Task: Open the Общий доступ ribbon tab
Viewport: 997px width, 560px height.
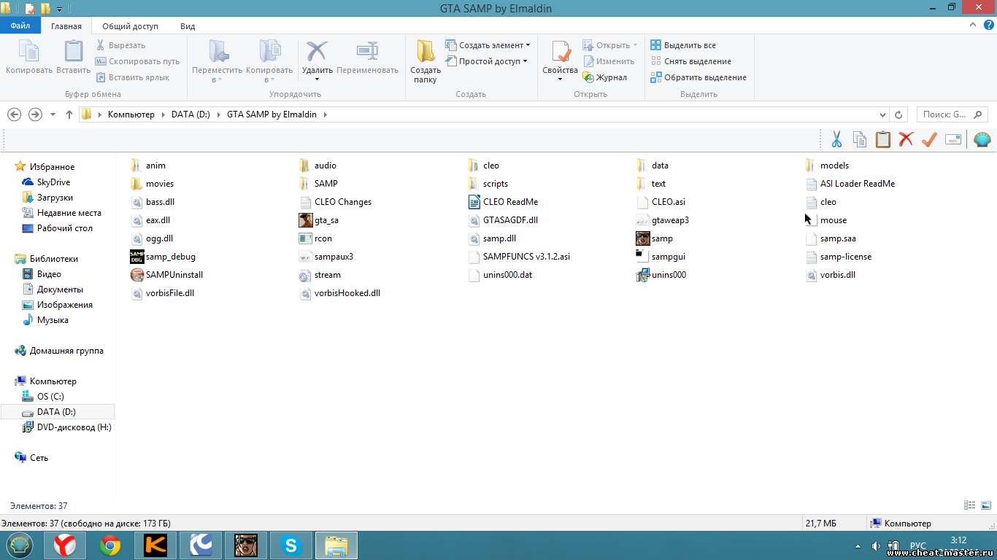Action: [x=130, y=26]
